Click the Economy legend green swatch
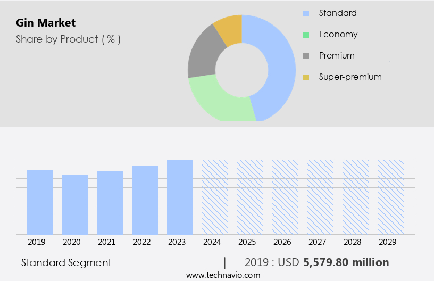 click(306, 35)
